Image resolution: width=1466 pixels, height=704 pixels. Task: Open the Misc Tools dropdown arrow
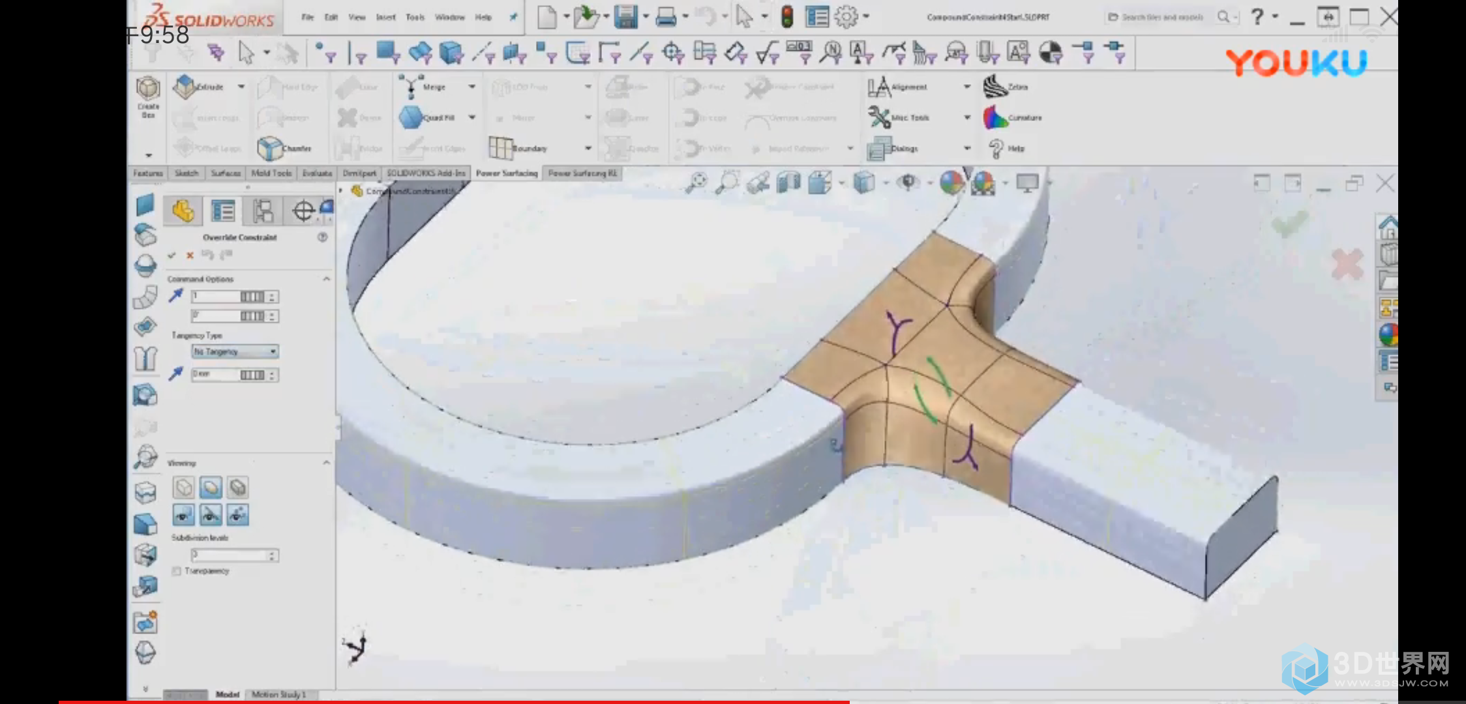tap(966, 117)
